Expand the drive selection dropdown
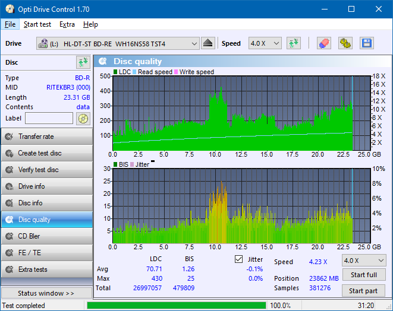The width and height of the screenshot is (393, 311). click(194, 43)
